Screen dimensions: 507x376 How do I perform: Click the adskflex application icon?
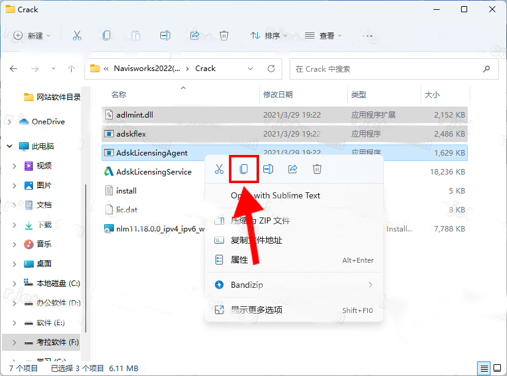pyautogui.click(x=108, y=133)
